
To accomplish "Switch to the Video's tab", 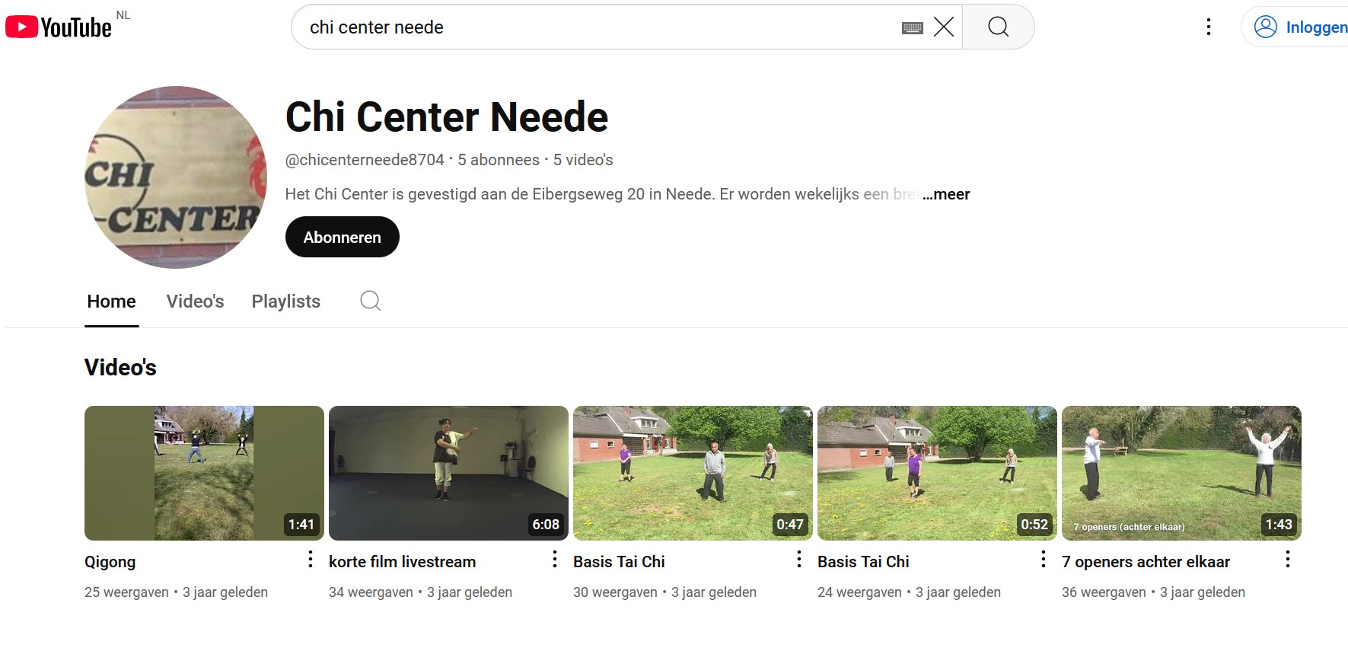I will pos(195,302).
